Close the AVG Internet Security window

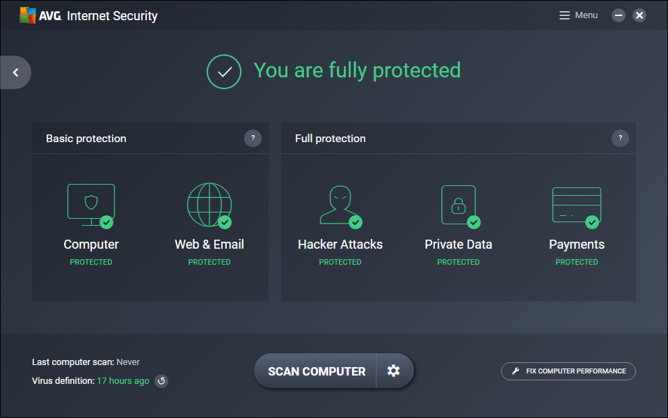pos(639,15)
